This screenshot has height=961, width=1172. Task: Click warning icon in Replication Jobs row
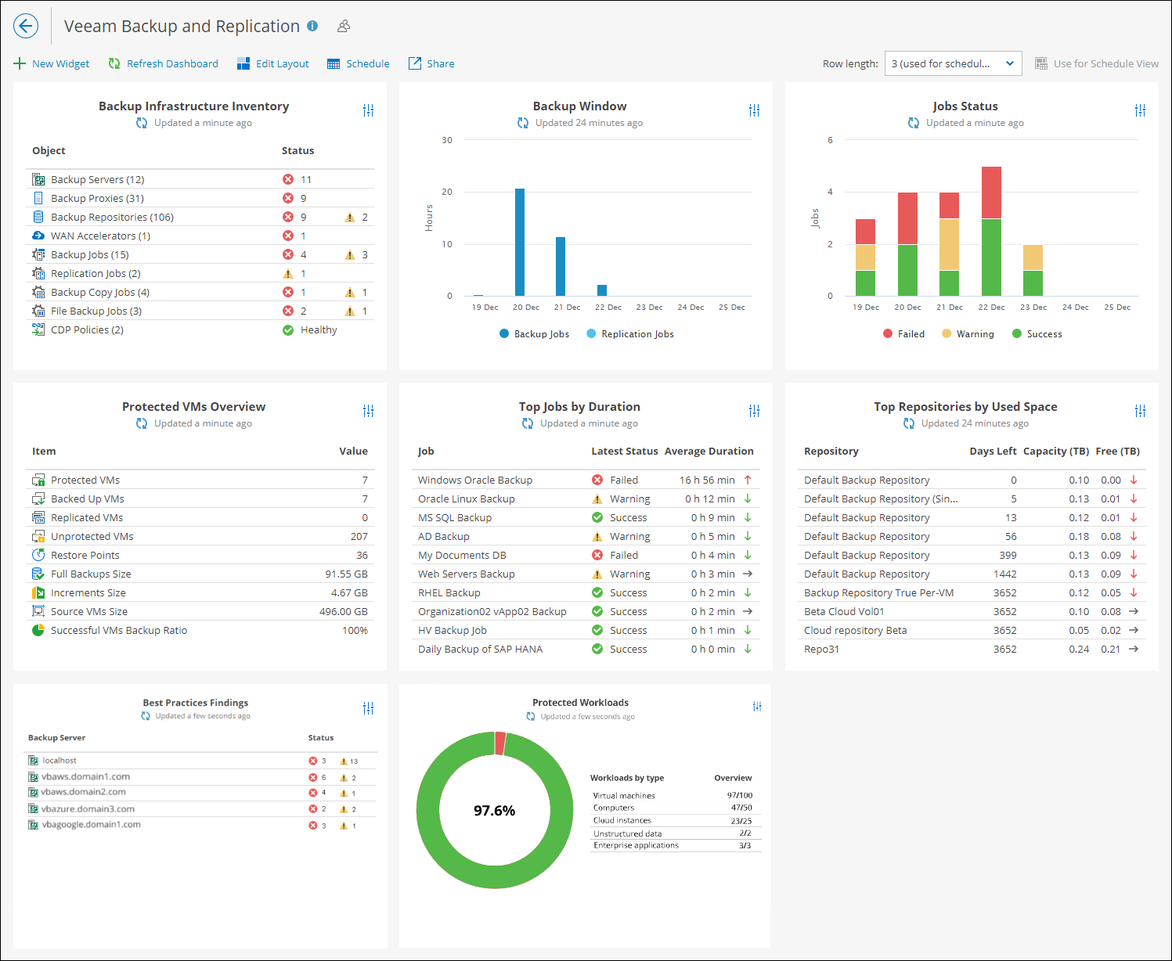coord(288,273)
